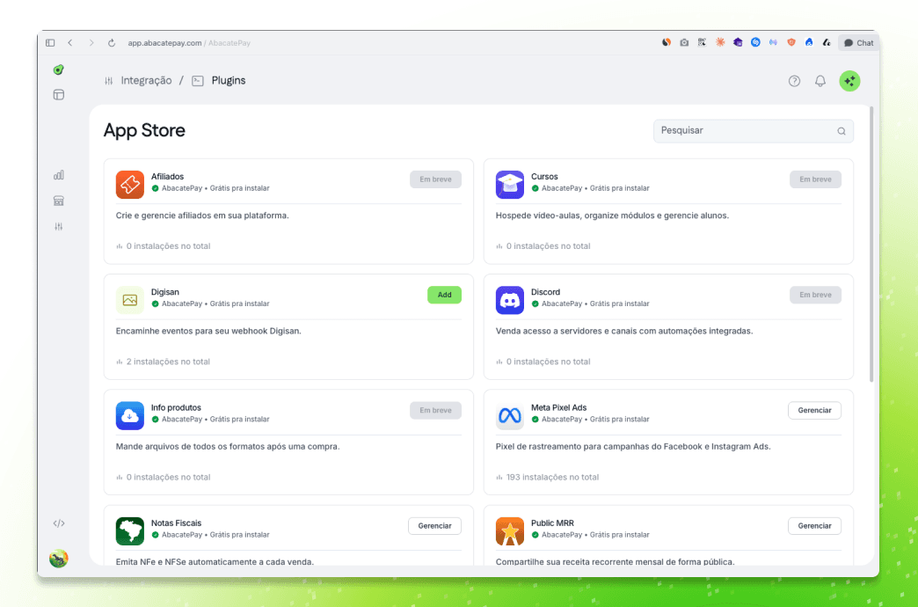Viewport: 918px width, 607px height.
Task: Click the Pesquisar search field
Action: pos(744,131)
